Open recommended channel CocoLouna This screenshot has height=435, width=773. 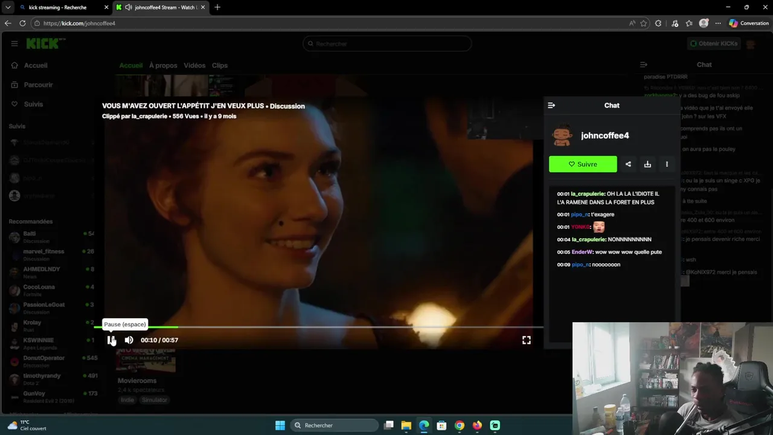tap(52, 290)
